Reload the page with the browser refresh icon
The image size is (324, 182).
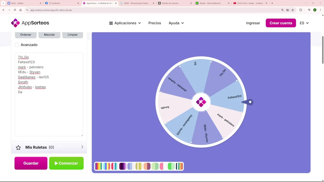pos(15,10)
